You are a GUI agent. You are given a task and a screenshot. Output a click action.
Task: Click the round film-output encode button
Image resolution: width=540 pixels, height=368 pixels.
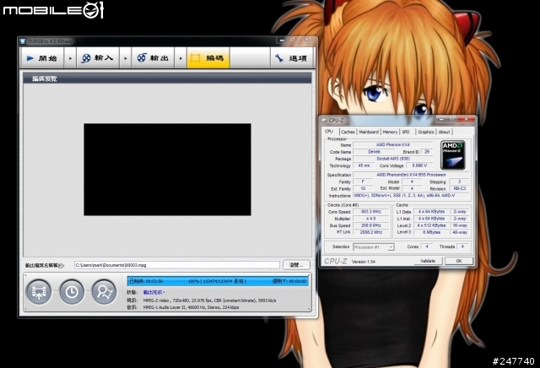click(39, 292)
